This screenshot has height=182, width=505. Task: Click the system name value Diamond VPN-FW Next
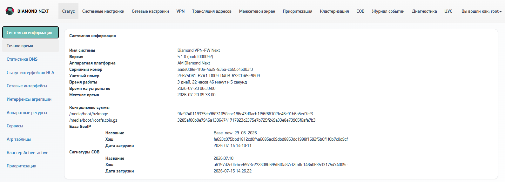point(199,50)
